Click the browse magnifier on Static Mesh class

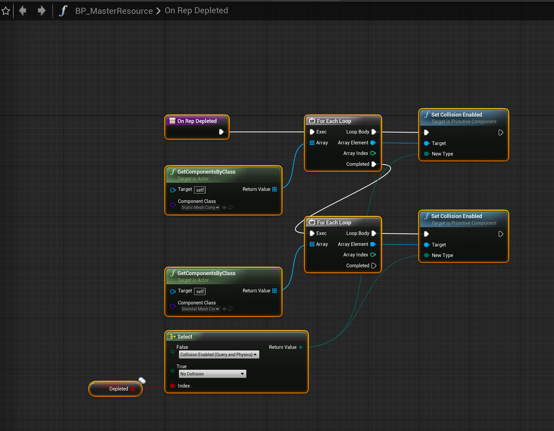point(231,207)
